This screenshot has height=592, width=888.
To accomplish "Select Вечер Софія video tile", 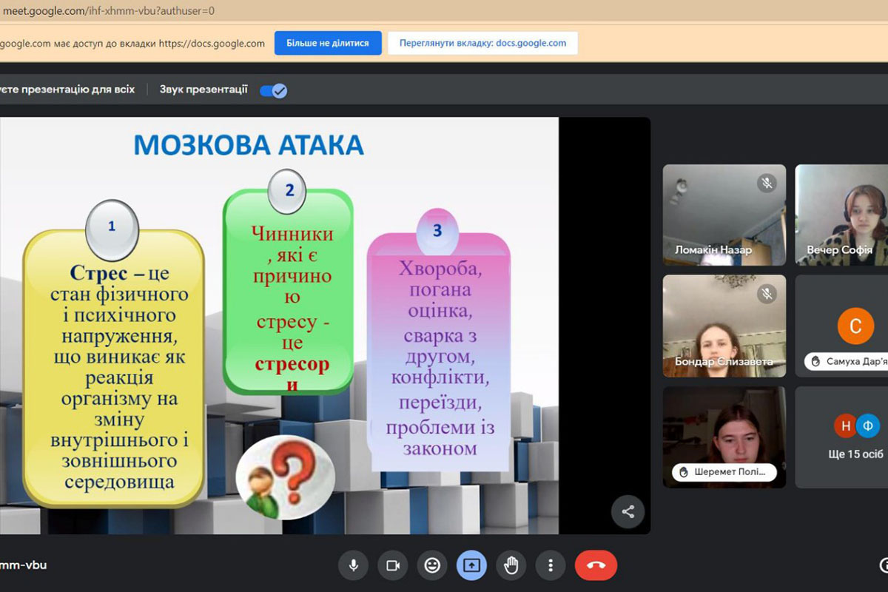I will click(841, 215).
